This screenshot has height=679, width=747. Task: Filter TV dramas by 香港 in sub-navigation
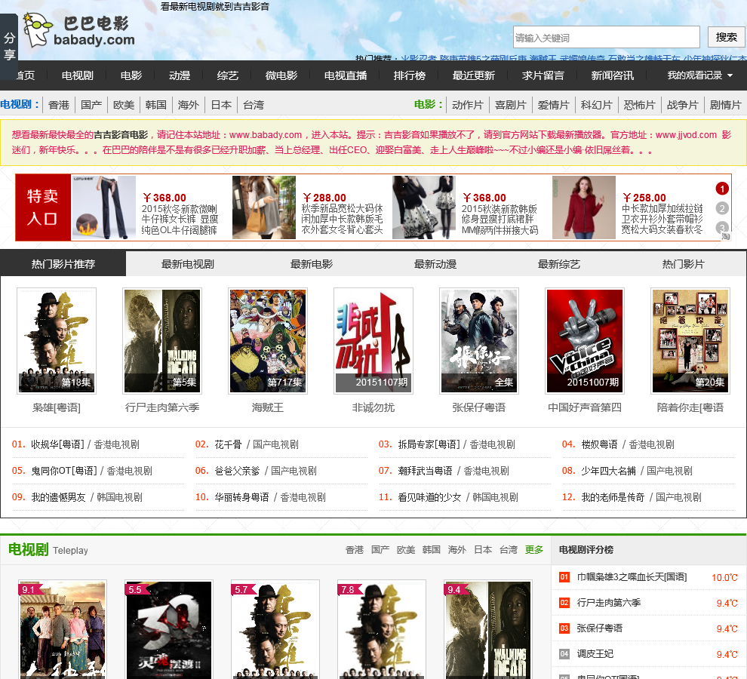tap(59, 105)
